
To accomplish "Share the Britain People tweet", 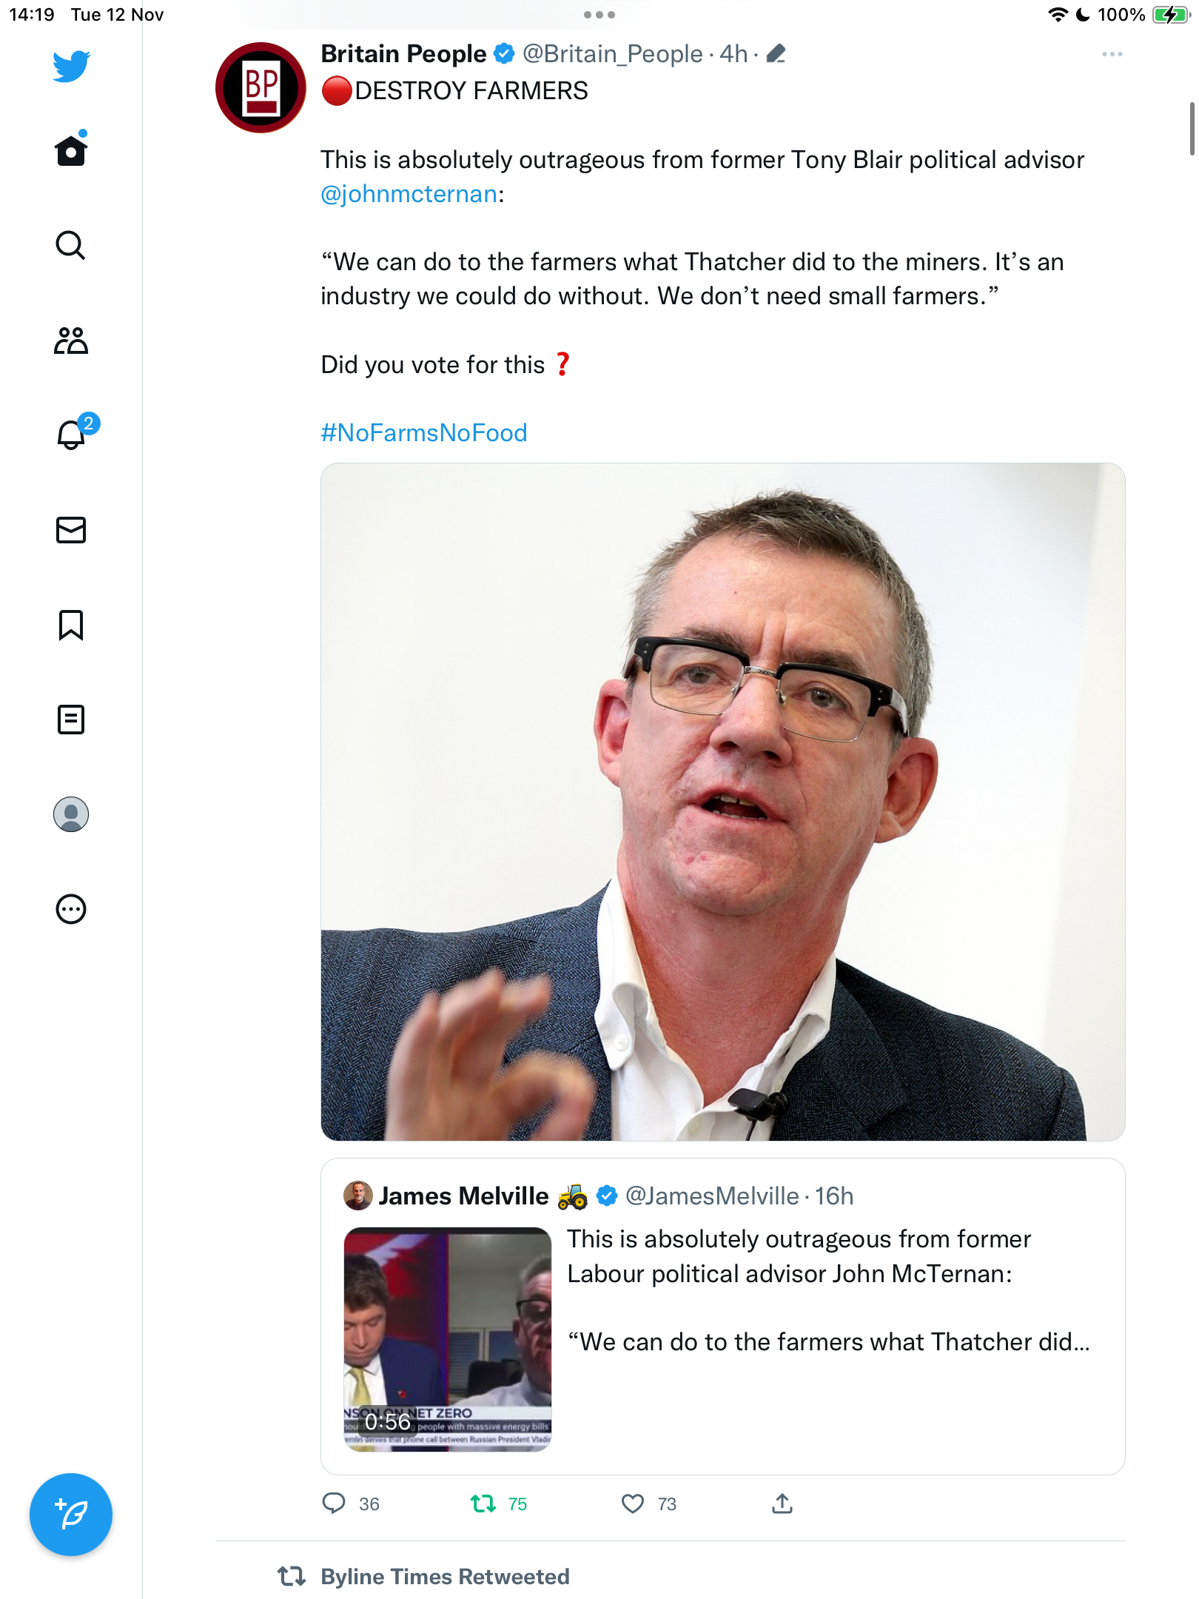I will (x=782, y=1504).
